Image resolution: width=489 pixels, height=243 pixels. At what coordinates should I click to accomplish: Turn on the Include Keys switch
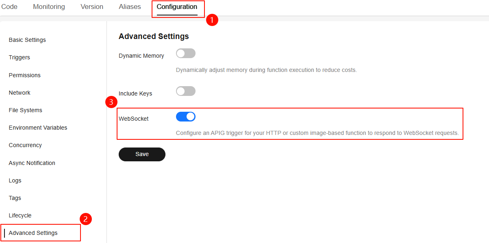click(186, 91)
